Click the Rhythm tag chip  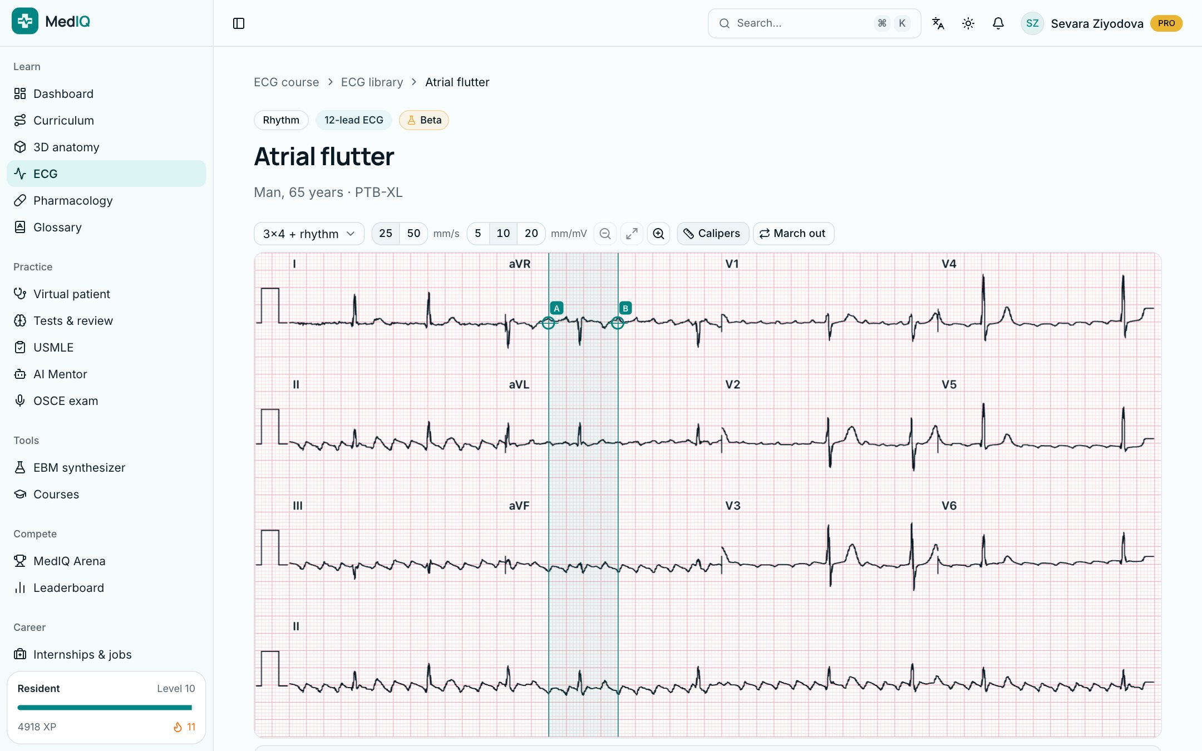281,120
